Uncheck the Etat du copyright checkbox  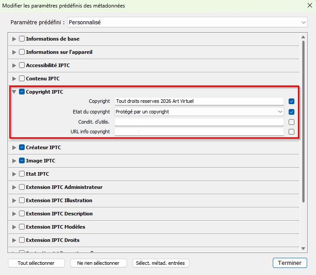click(x=291, y=112)
